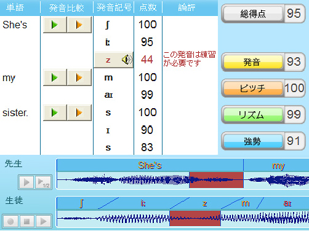Select the 発音比較 column header

pyautogui.click(x=66, y=8)
